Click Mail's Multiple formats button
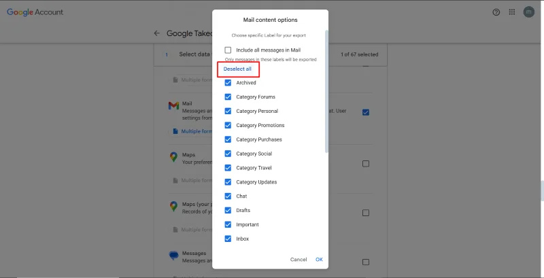Viewport: 544px width, 278px height. (x=192, y=131)
